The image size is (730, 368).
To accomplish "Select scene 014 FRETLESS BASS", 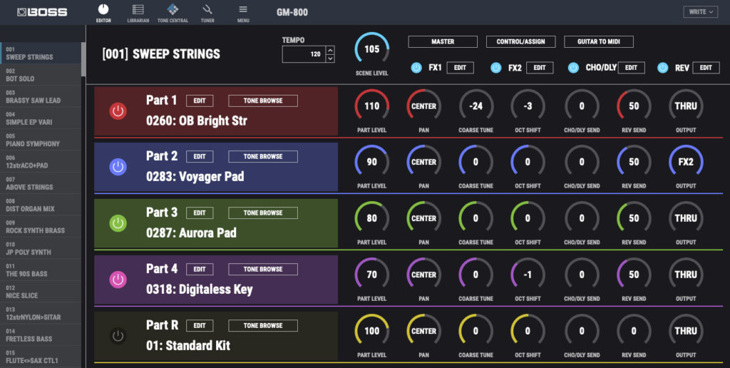I will [x=41, y=335].
